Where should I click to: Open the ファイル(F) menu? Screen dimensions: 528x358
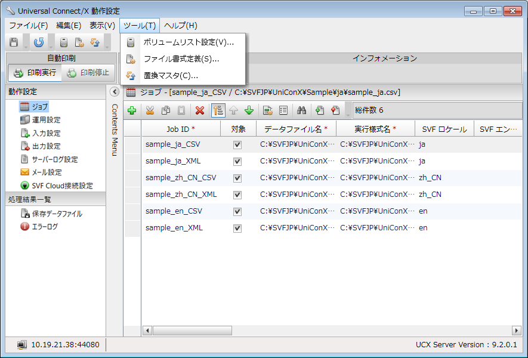click(28, 26)
